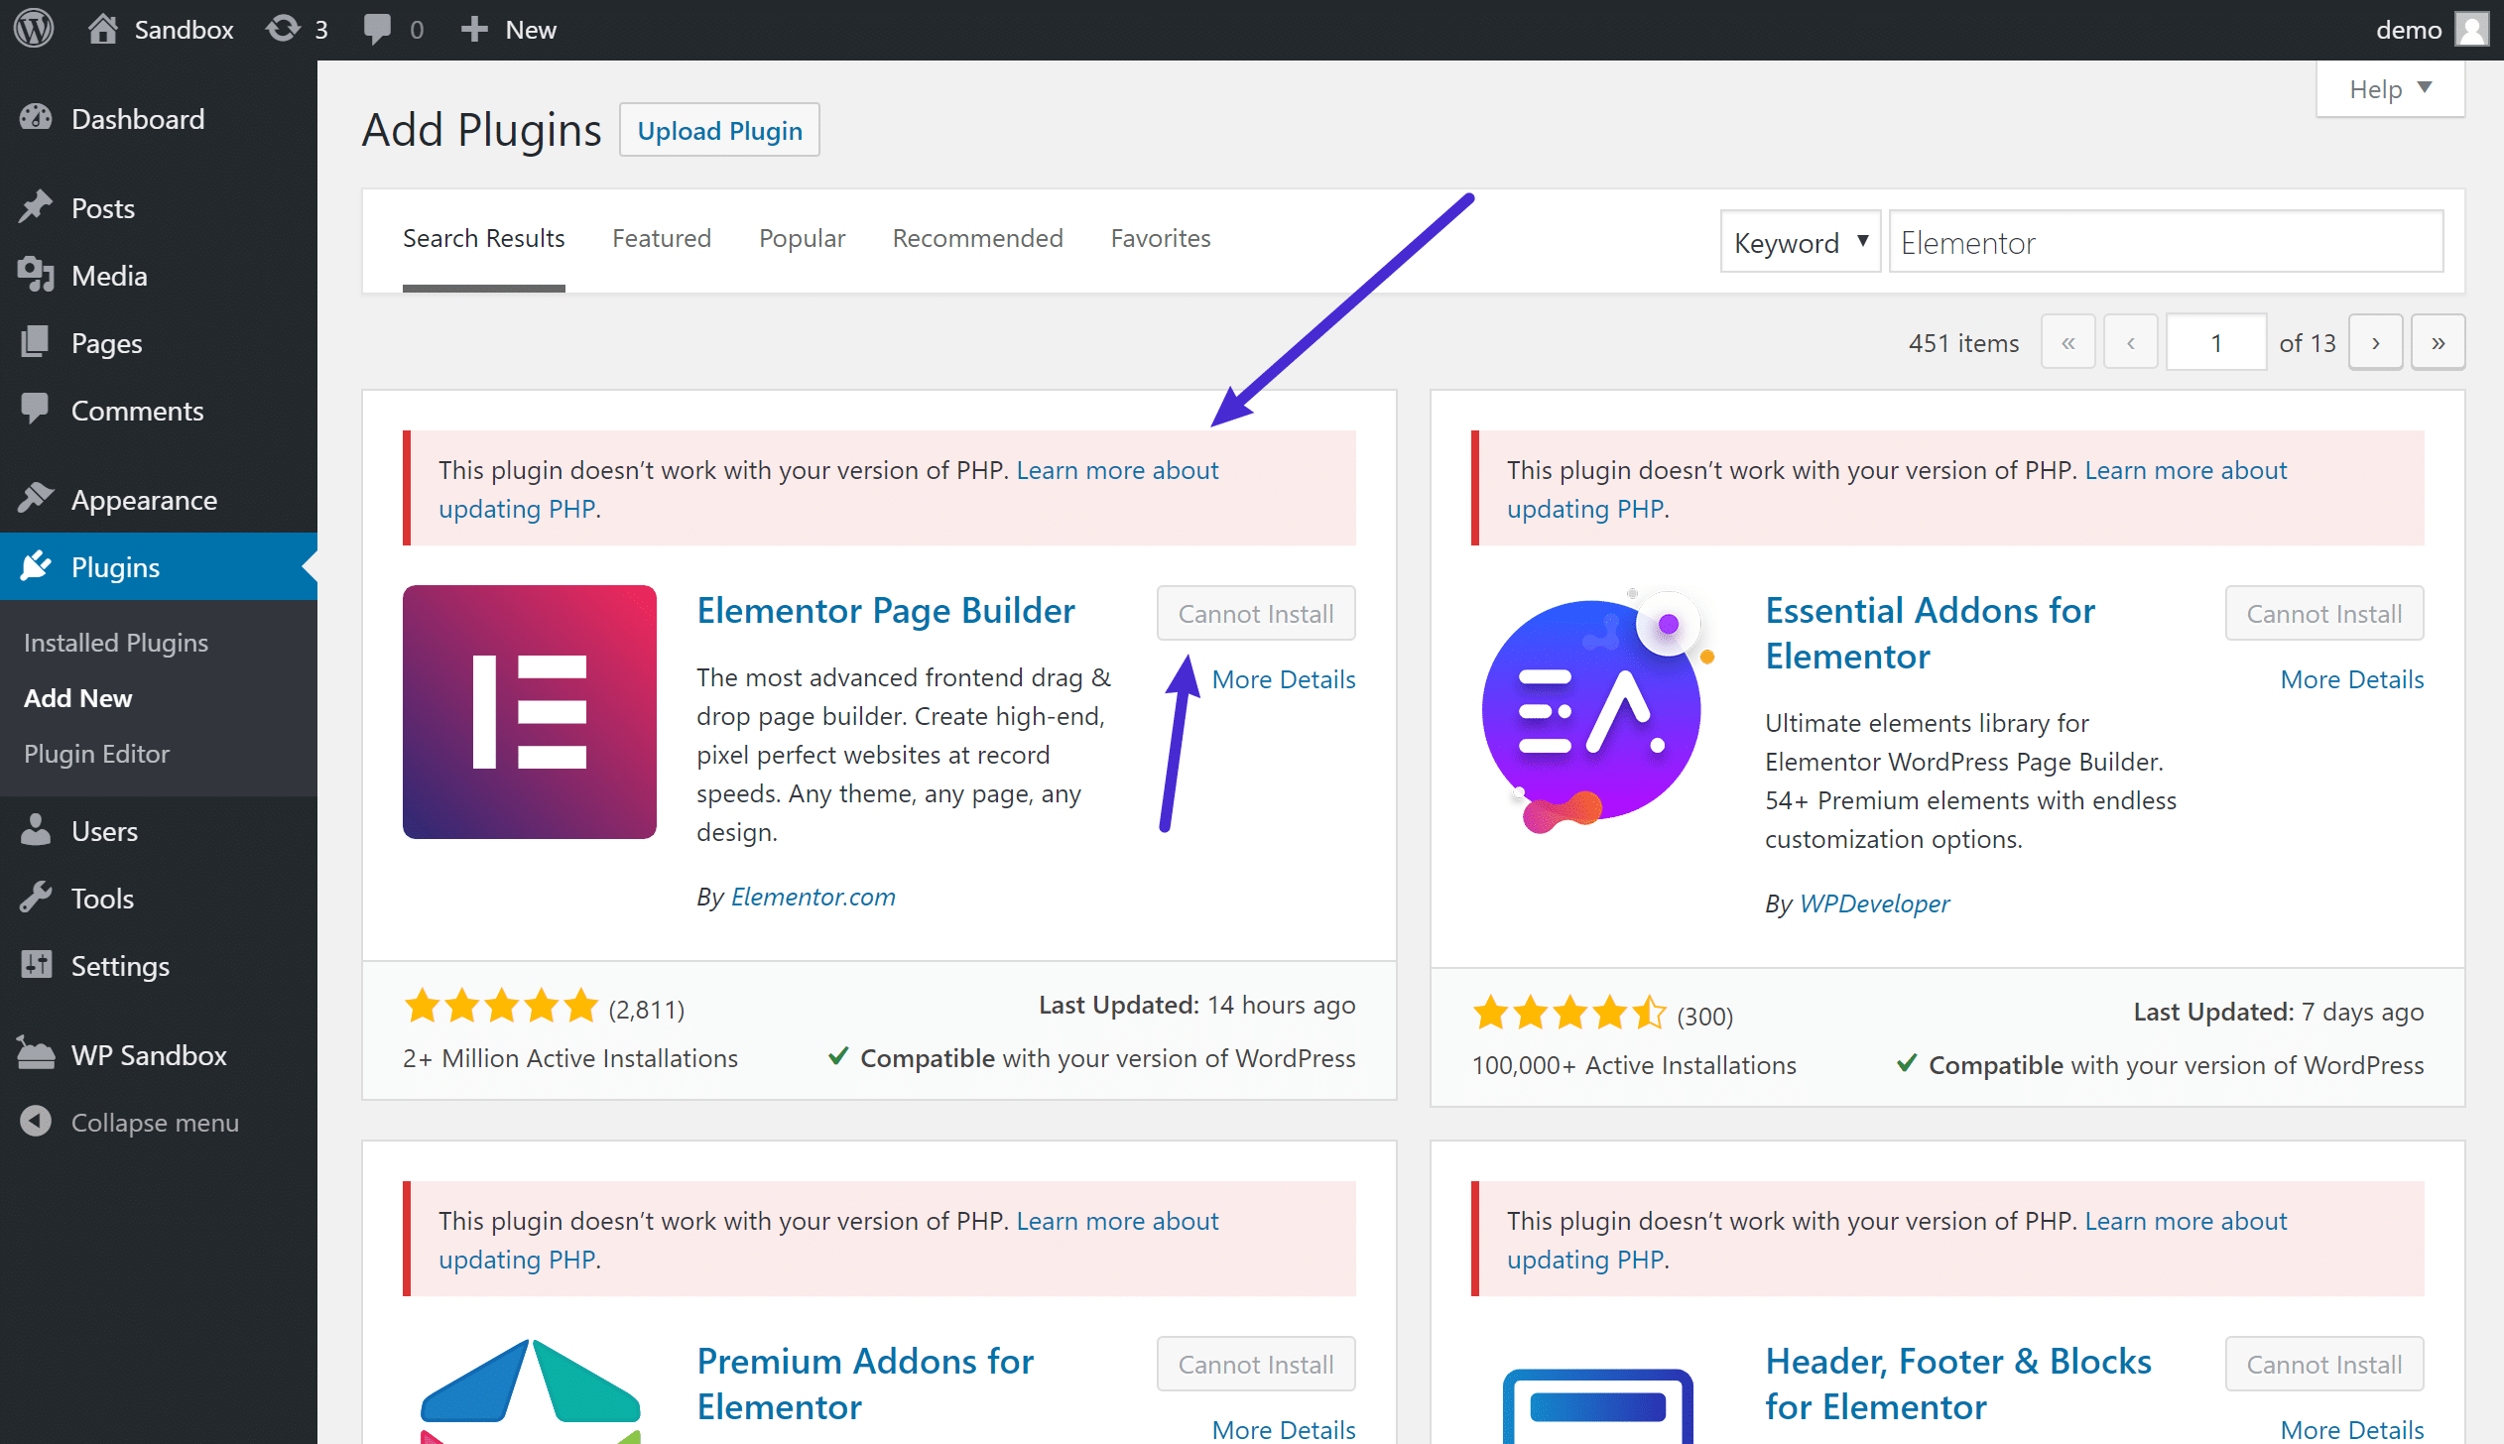Click the updates revision icon
This screenshot has height=1444, width=2504.
(281, 29)
